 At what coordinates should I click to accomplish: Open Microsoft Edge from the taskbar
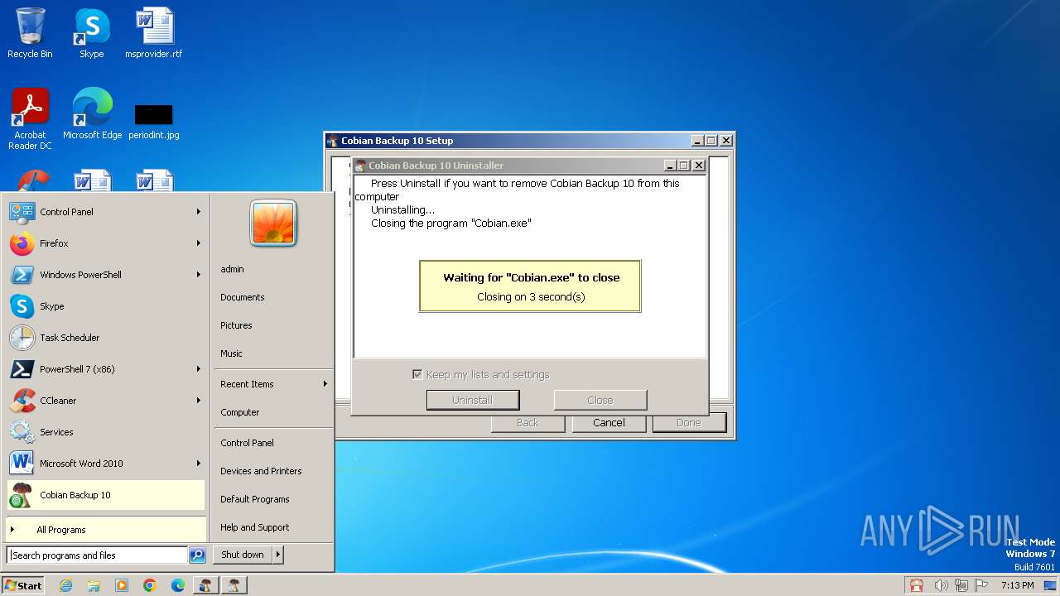pos(178,585)
